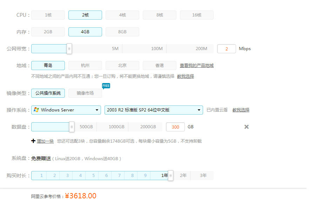Click 教我选择 link beside region notice

pyautogui.click(x=186, y=76)
